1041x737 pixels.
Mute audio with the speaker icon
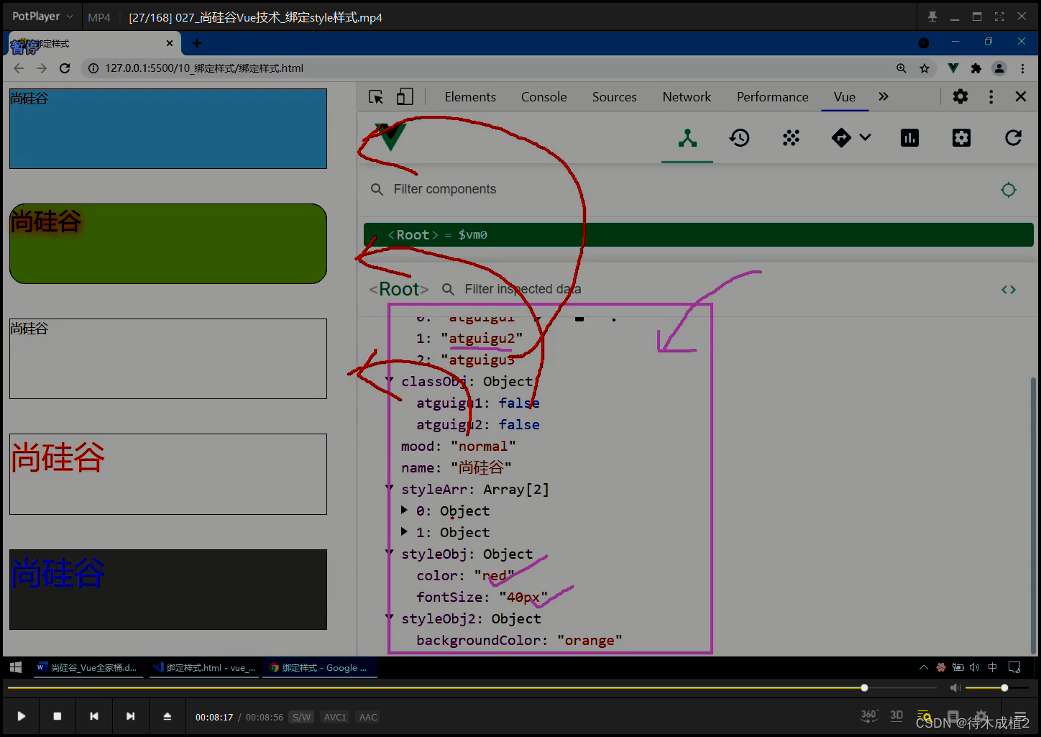tap(955, 687)
